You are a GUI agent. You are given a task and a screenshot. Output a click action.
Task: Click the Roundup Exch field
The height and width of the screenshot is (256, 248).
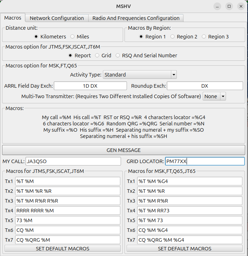tap(205, 86)
